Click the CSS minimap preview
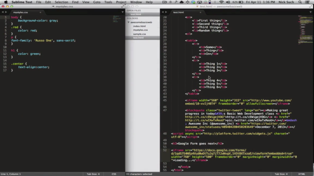This screenshot has width=314, height=176. click(116, 19)
